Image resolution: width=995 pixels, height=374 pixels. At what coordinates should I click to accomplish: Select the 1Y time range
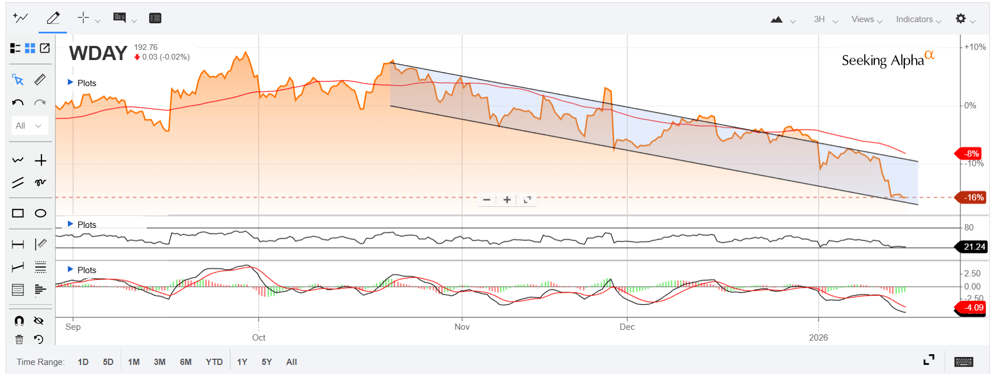242,362
